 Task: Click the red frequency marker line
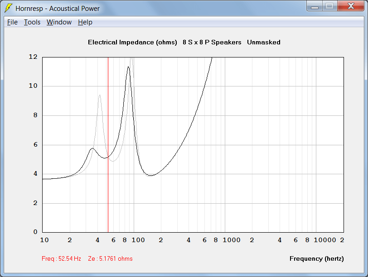click(108, 145)
